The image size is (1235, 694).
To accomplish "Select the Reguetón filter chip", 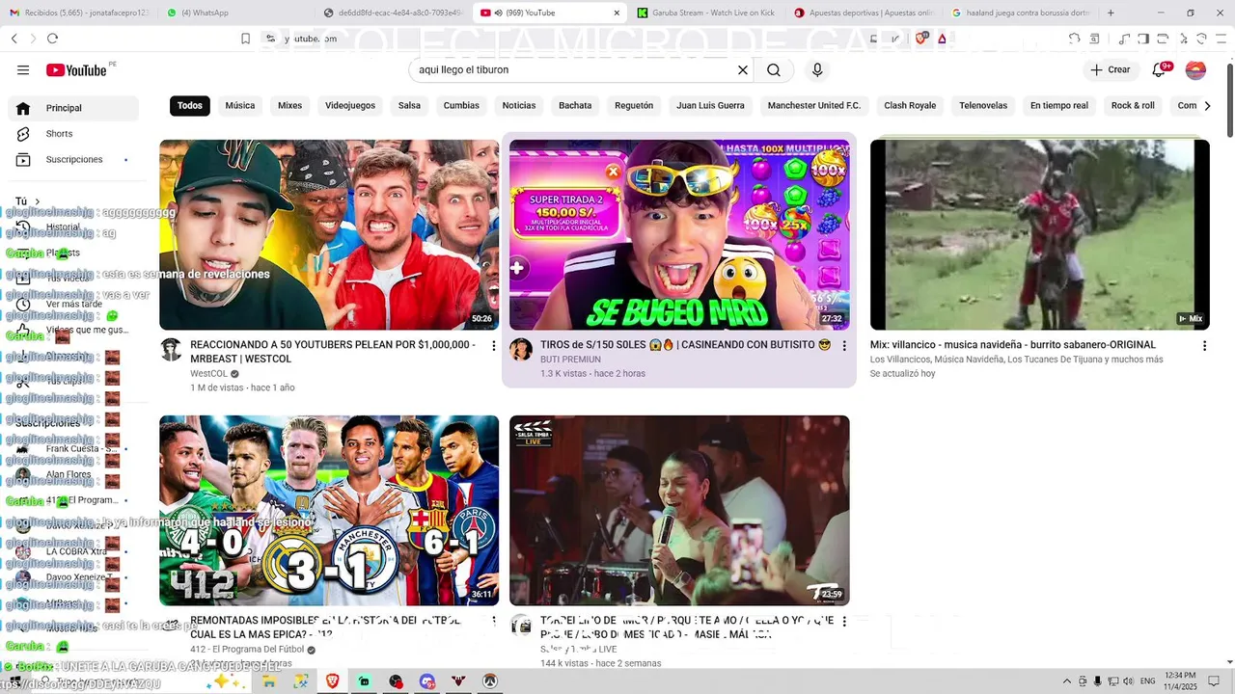I will coord(634,106).
